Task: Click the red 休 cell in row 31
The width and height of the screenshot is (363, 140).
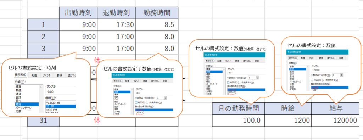Action: [97, 121]
